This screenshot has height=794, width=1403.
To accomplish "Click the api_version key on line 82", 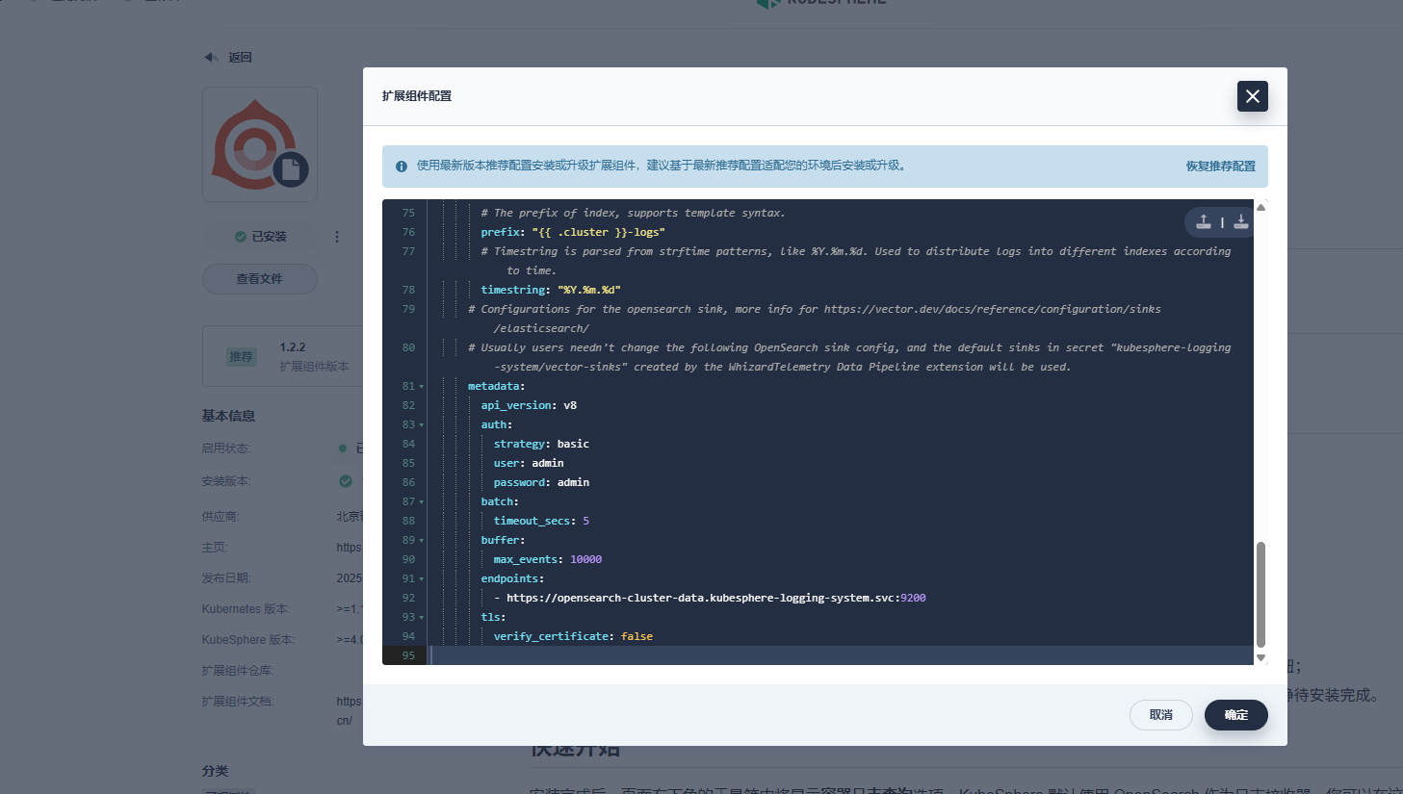I will pyautogui.click(x=516, y=405).
